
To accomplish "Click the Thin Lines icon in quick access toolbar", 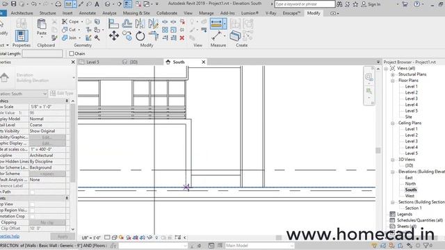I will pos(128,4).
